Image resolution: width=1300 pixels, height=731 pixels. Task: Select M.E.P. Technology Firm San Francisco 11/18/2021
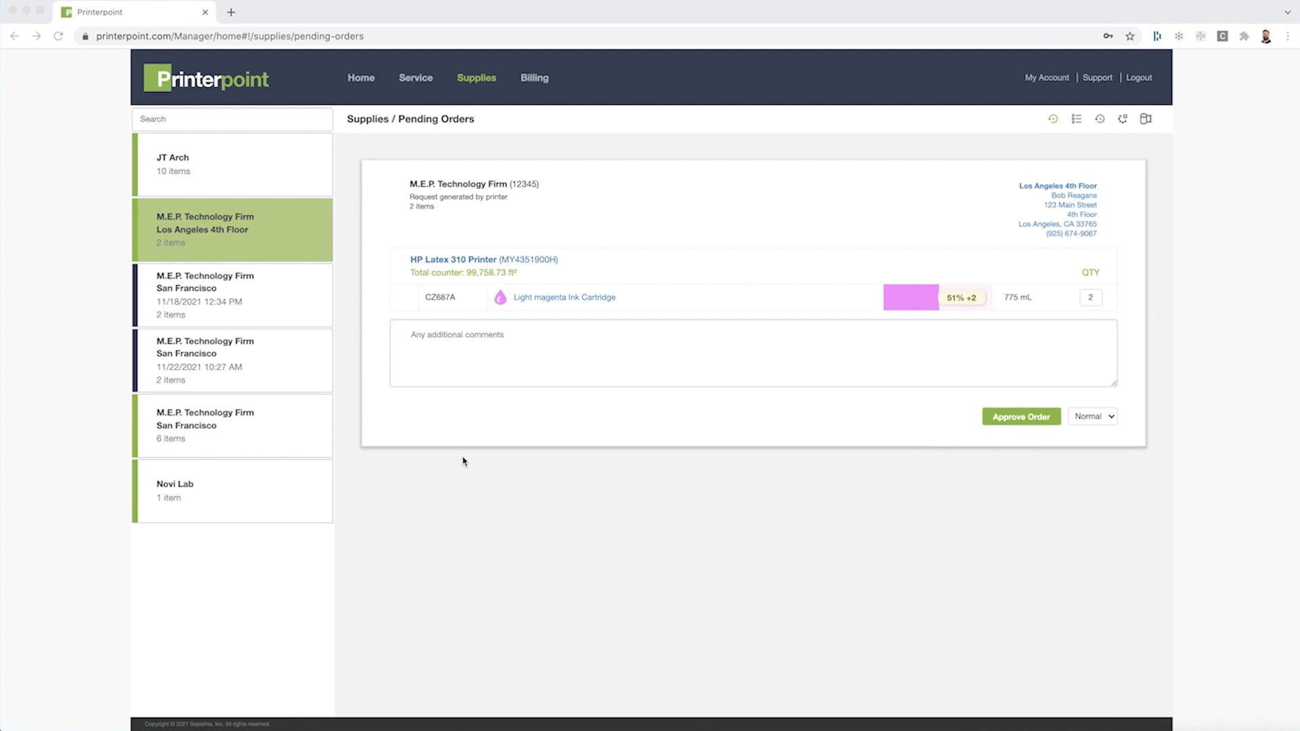coord(232,294)
